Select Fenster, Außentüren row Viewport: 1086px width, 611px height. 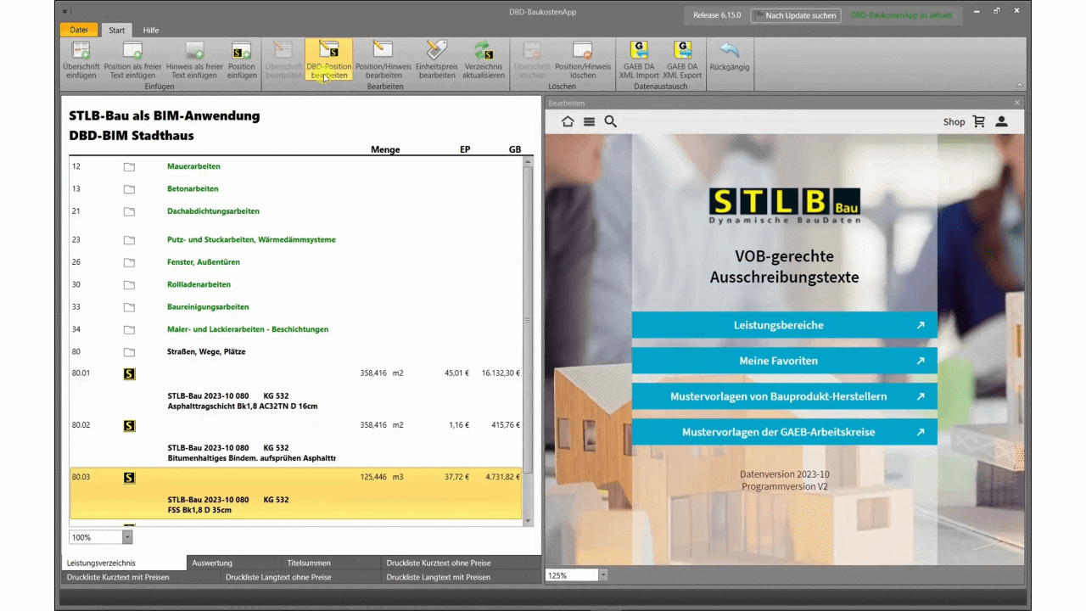[296, 261]
